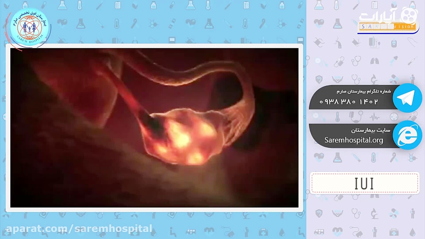Click the سایت بیمارستان label
The image size is (425, 239).
(x=371, y=131)
